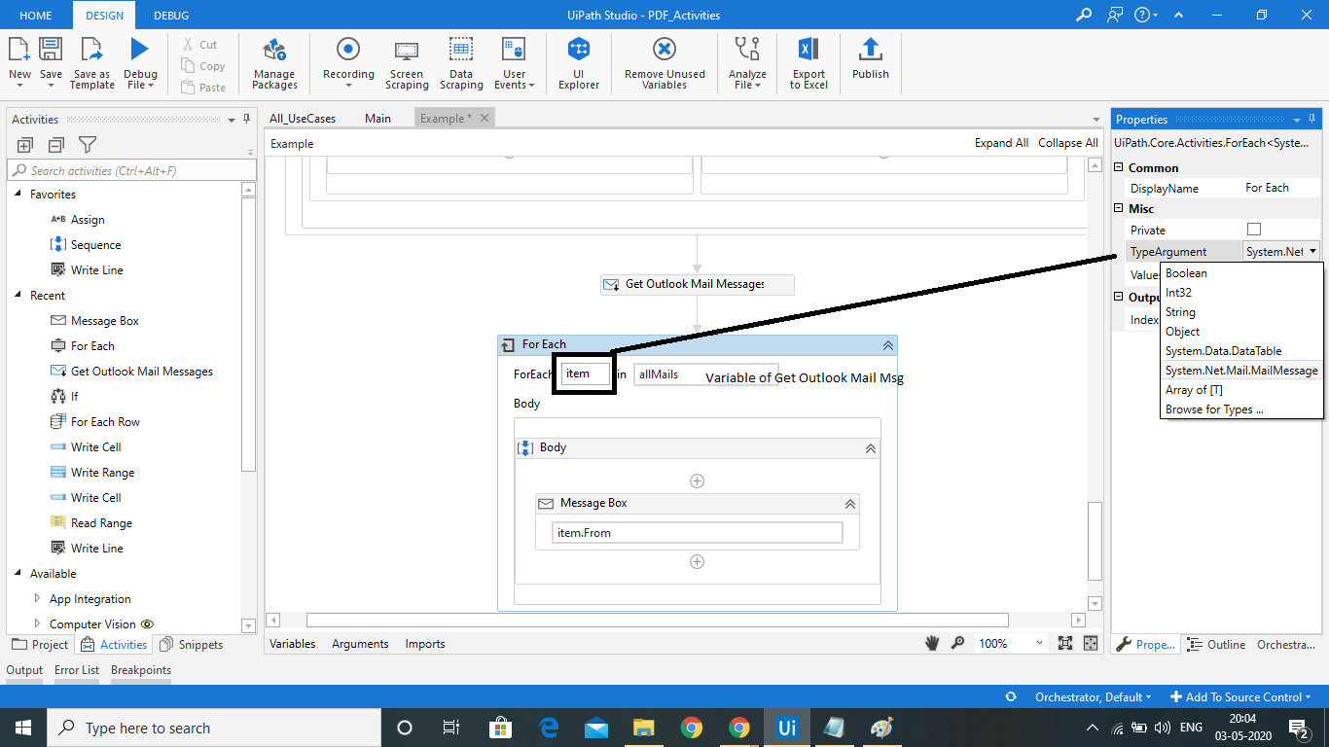Image resolution: width=1329 pixels, height=747 pixels.
Task: Select Get Outlook Mail Messages activity in designer
Action: [698, 285]
